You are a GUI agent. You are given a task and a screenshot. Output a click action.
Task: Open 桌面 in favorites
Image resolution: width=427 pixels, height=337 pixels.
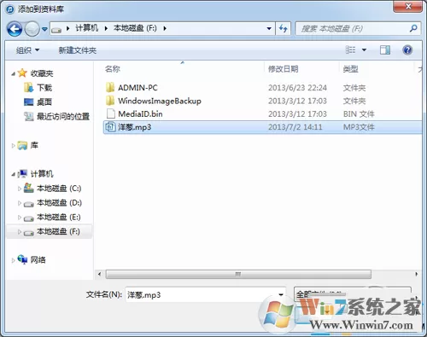(x=44, y=102)
